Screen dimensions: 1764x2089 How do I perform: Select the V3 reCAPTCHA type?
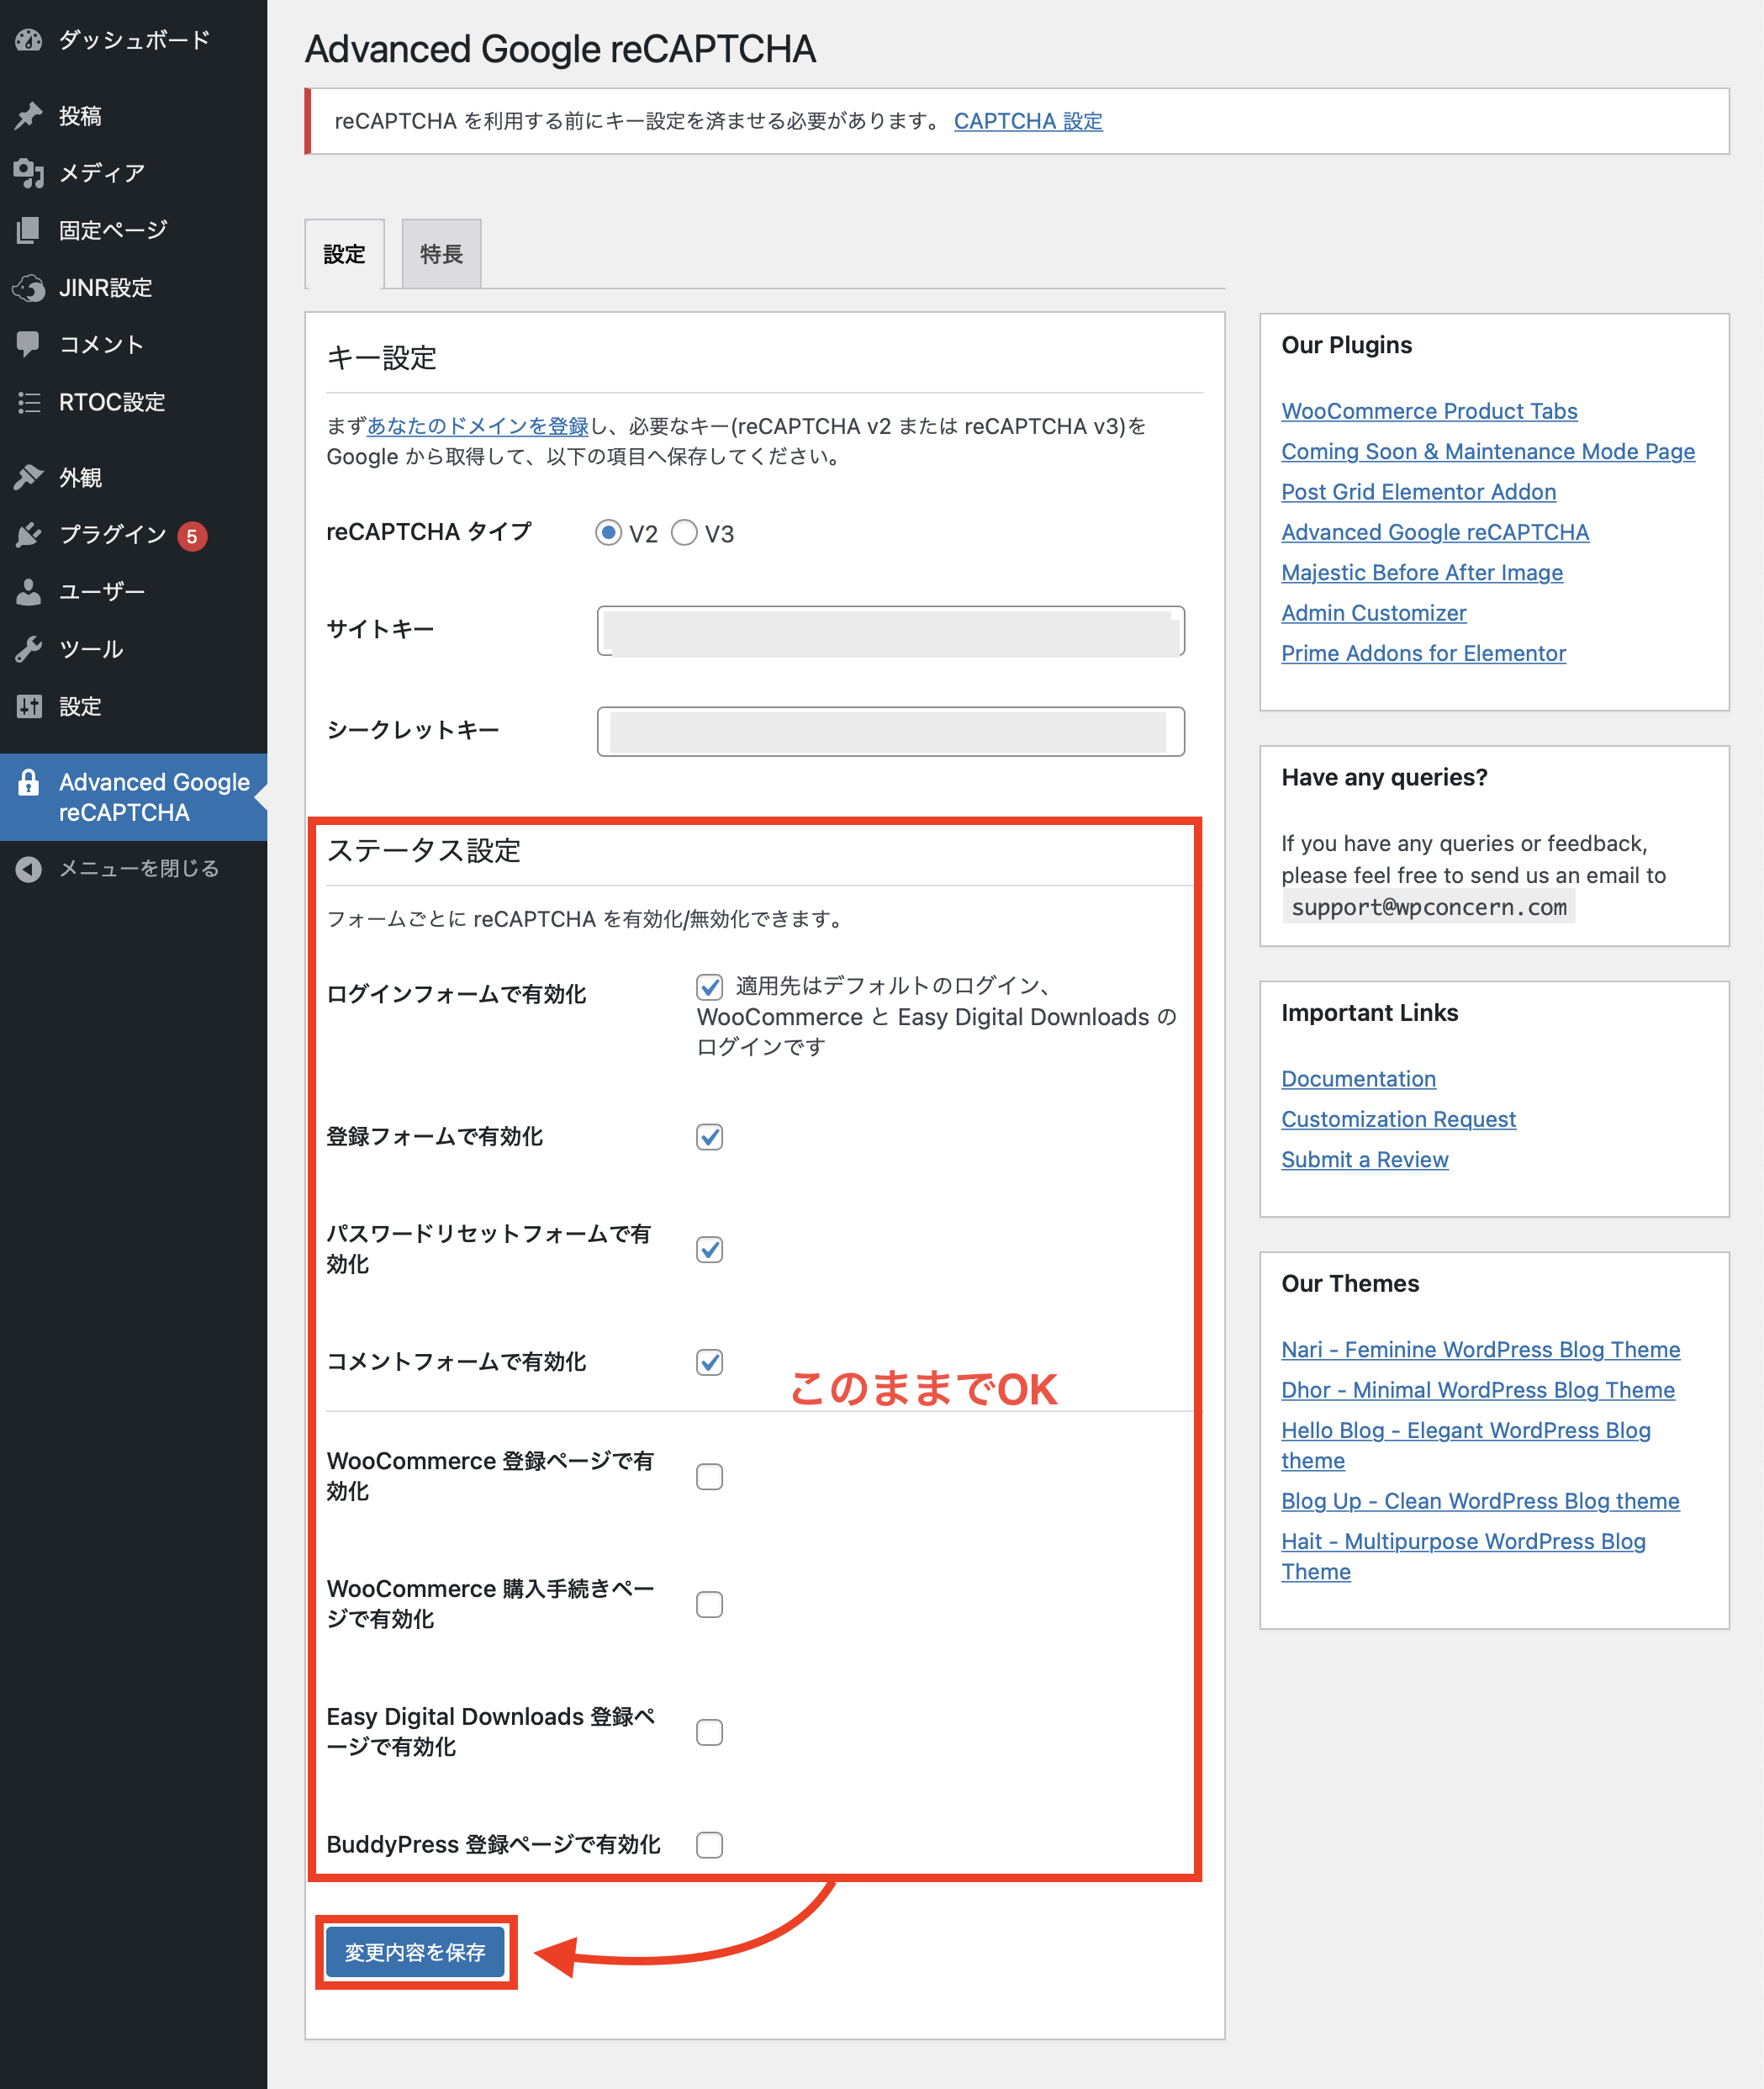tap(684, 533)
